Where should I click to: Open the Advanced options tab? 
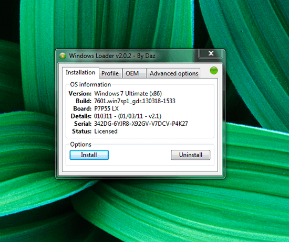pos(173,73)
